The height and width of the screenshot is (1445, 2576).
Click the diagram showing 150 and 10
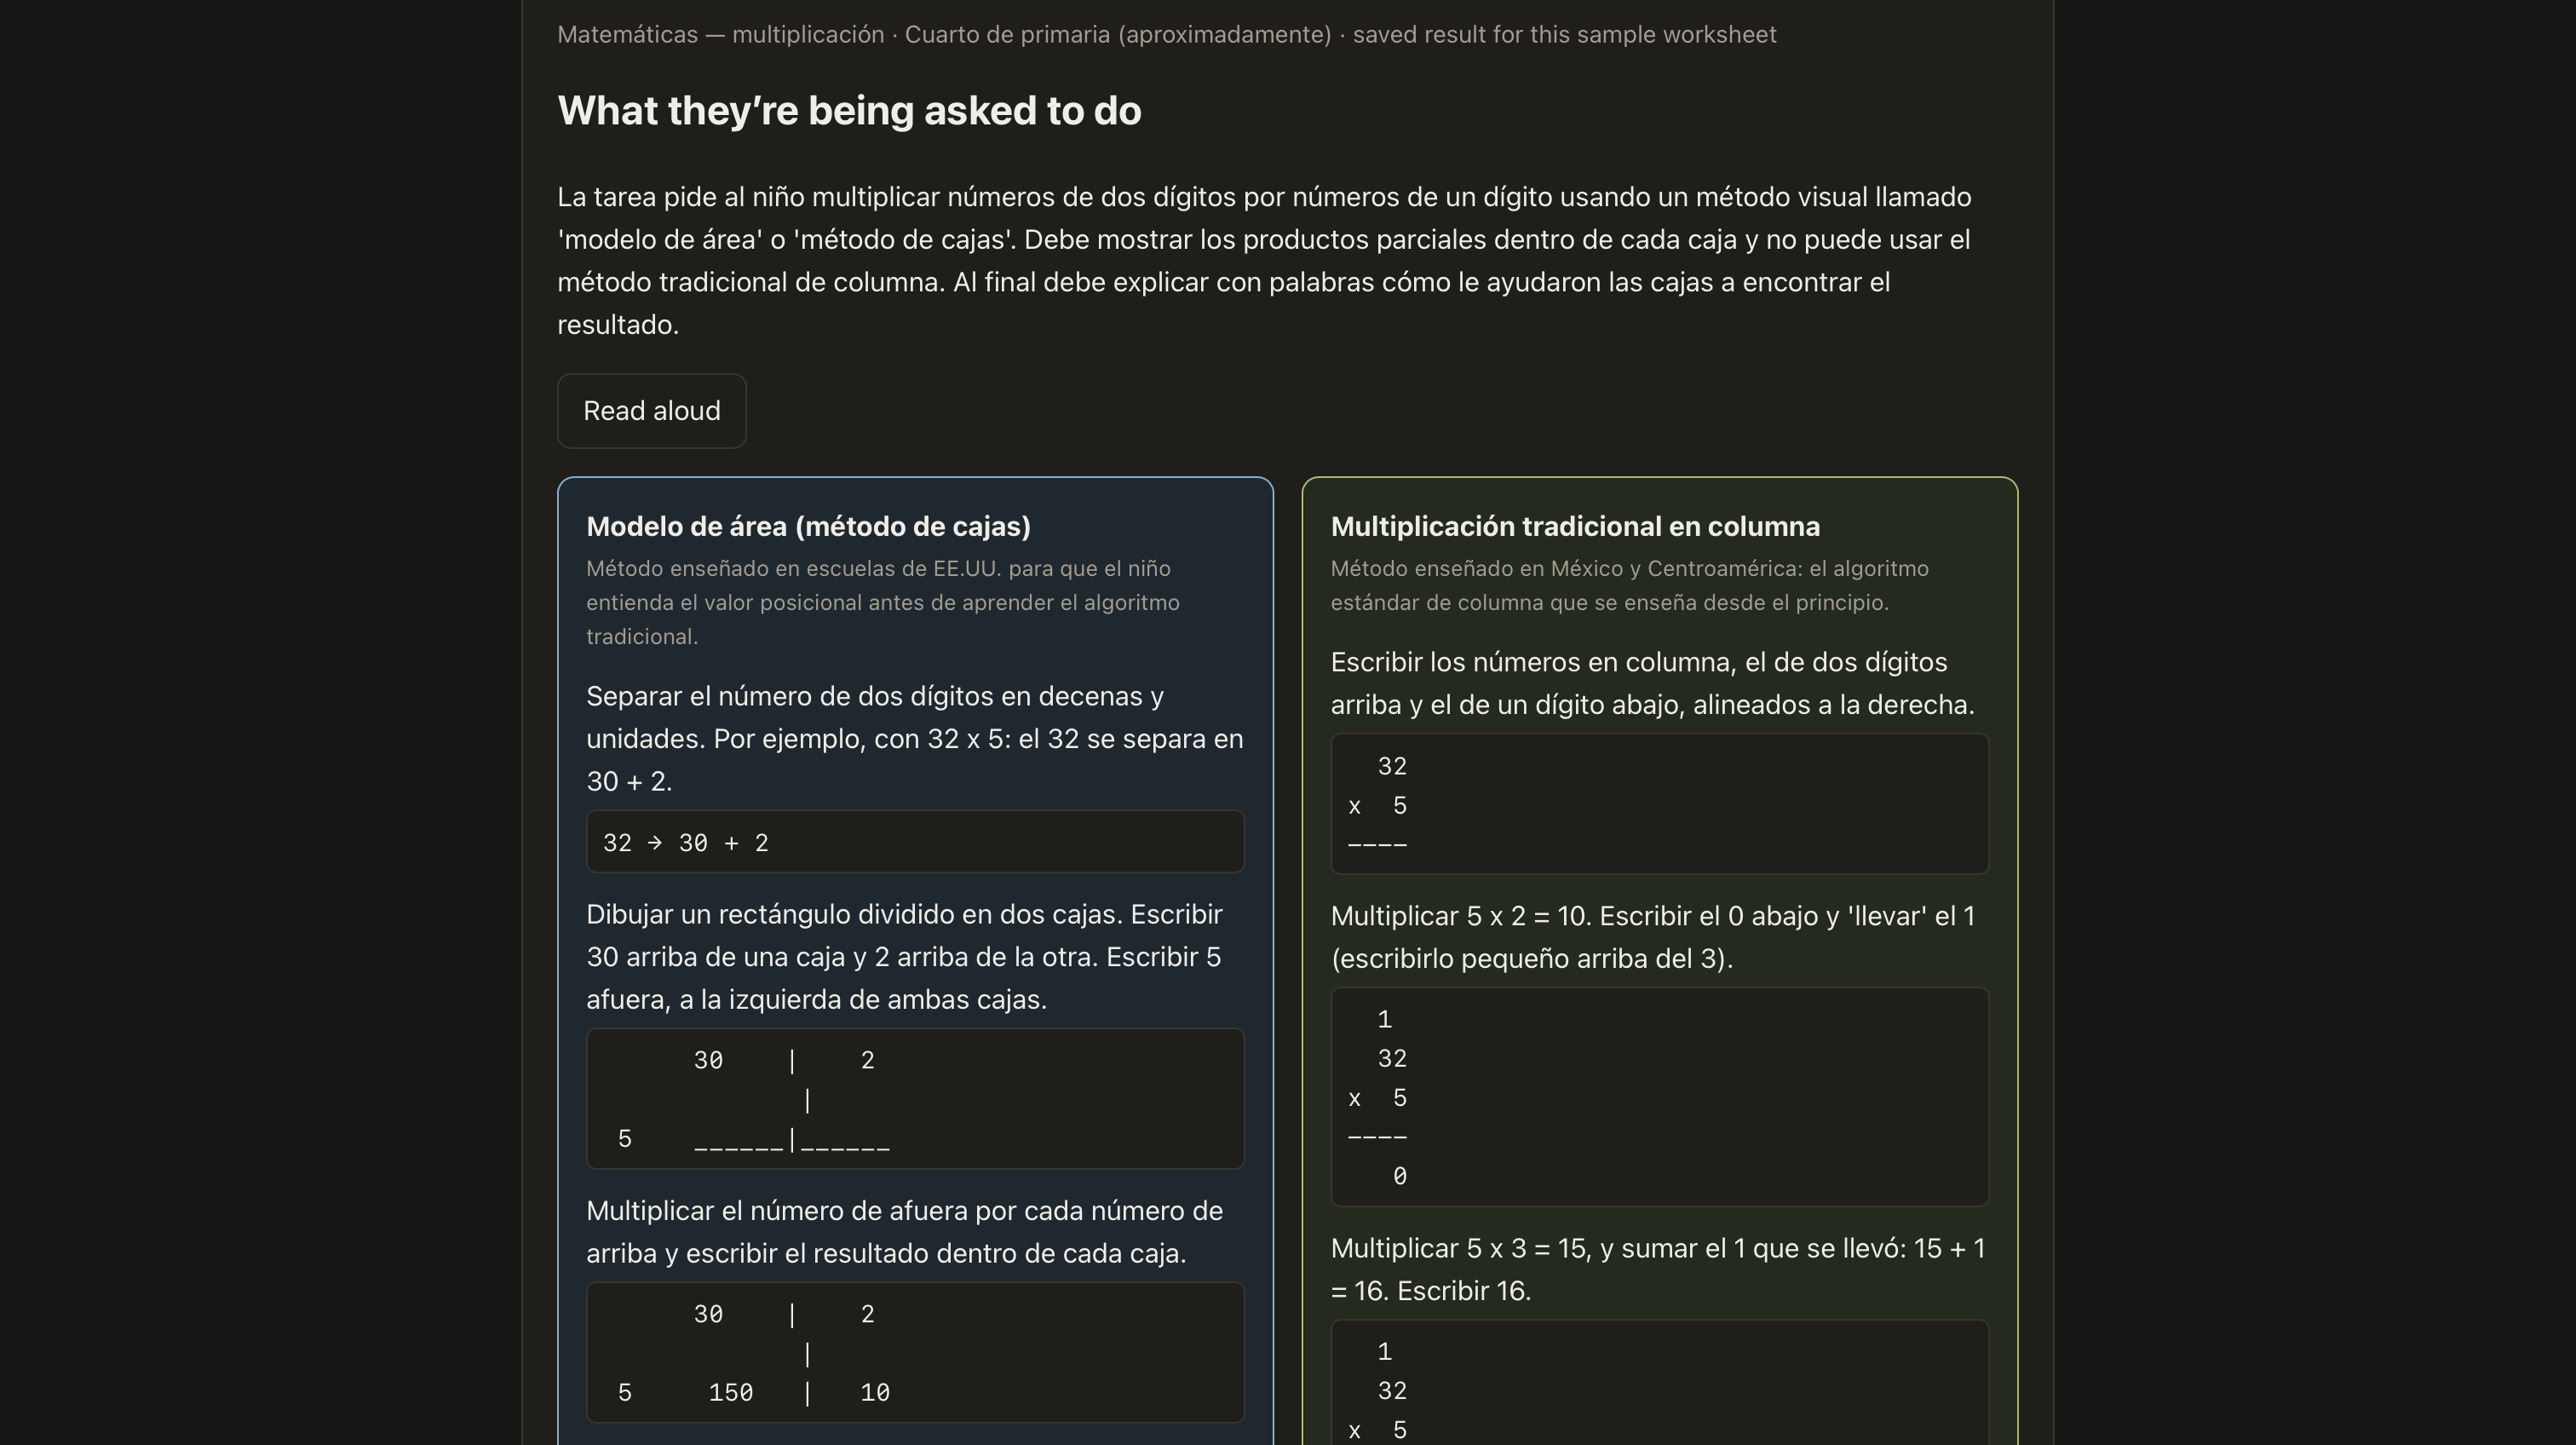pyautogui.click(x=915, y=1353)
